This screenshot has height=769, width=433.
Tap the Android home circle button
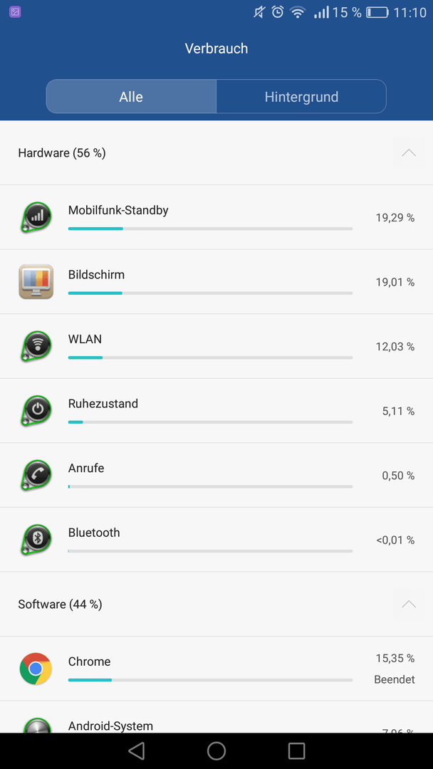216,750
